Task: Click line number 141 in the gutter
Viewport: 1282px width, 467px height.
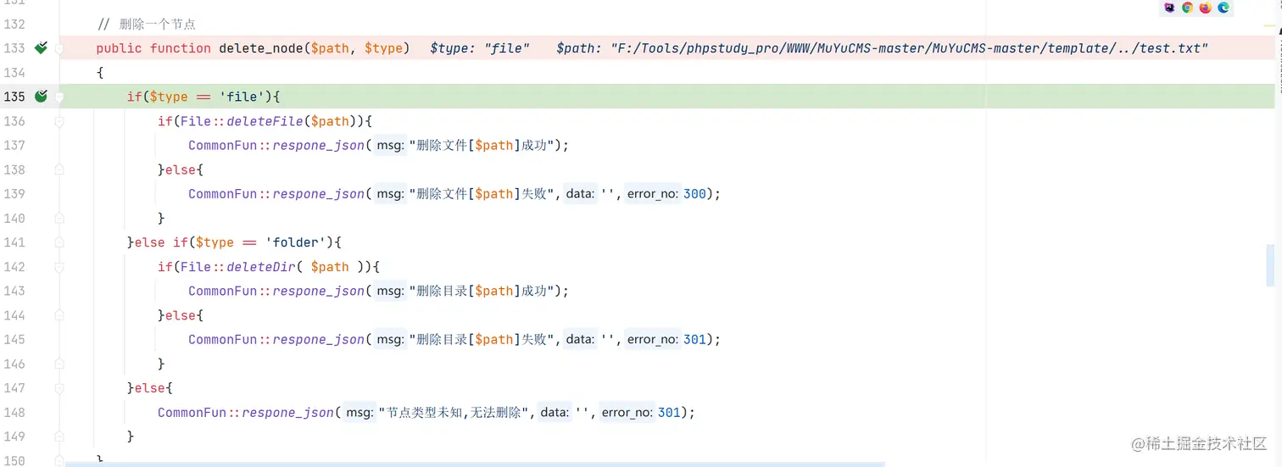Action: pos(14,242)
